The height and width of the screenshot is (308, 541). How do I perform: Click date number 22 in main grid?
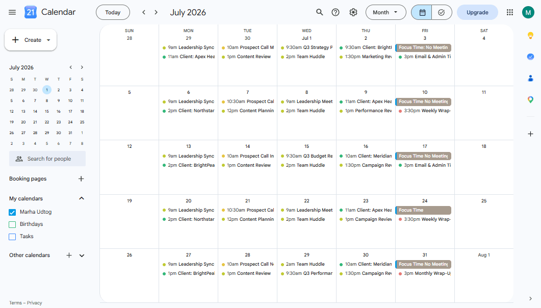coord(306,201)
